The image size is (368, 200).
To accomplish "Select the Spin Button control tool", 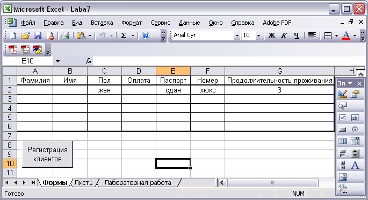I will pyautogui.click(x=355, y=153).
